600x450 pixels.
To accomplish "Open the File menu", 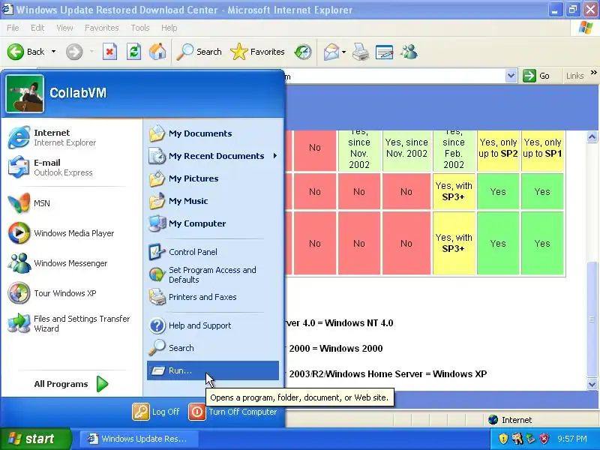I will pos(13,28).
